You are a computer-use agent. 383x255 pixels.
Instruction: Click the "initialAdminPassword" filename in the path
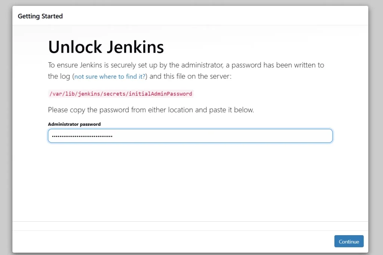[160, 94]
